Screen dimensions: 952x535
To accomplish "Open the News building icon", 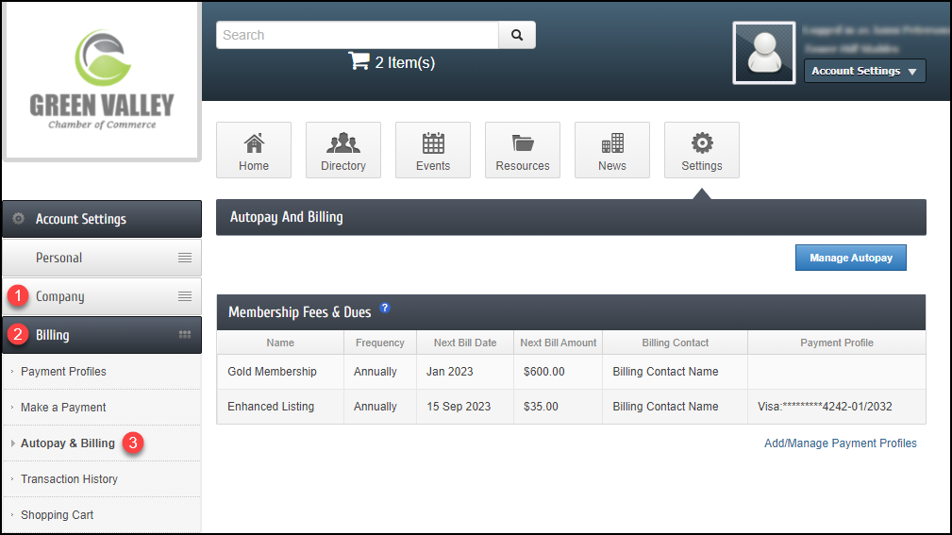I will tap(612, 143).
